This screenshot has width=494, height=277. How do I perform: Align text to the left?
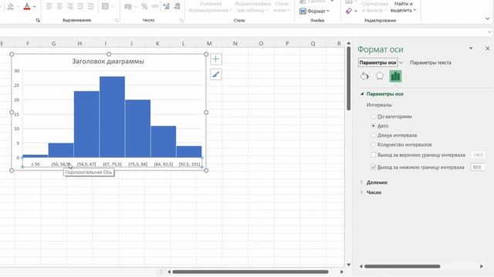tap(49, 6)
